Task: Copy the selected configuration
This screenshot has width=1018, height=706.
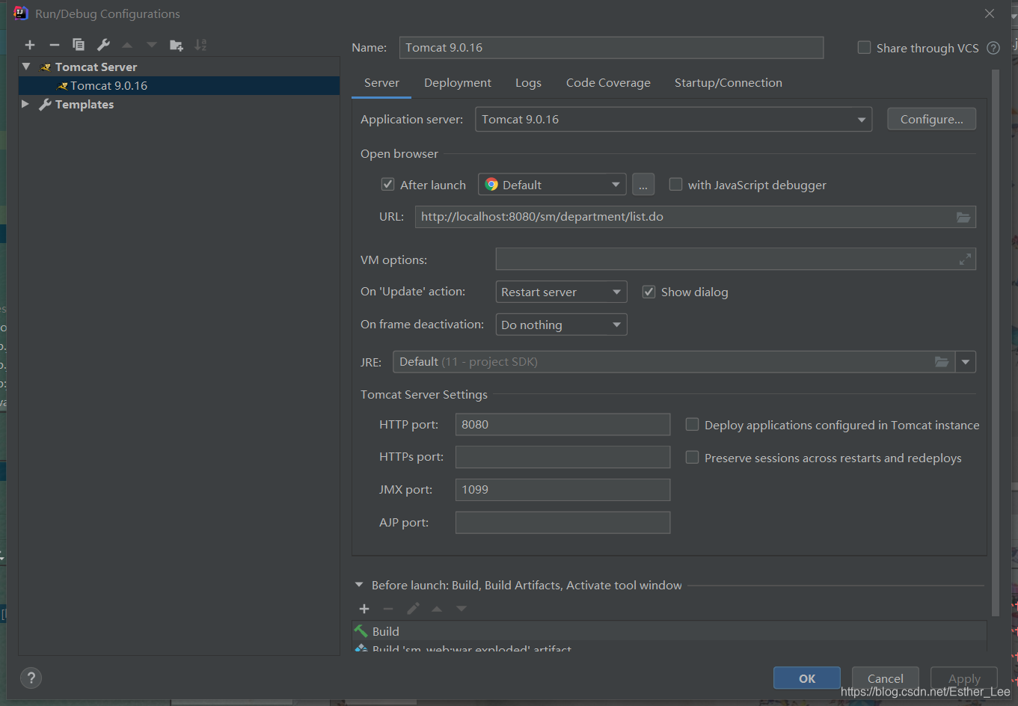Action: pyautogui.click(x=79, y=45)
